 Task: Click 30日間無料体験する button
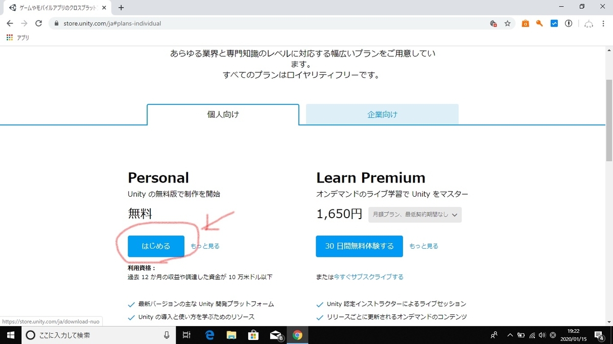coord(359,246)
